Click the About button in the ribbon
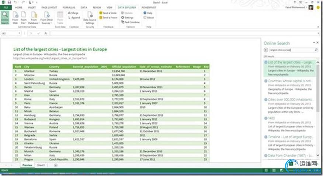323x176 pixels. [x=149, y=18]
